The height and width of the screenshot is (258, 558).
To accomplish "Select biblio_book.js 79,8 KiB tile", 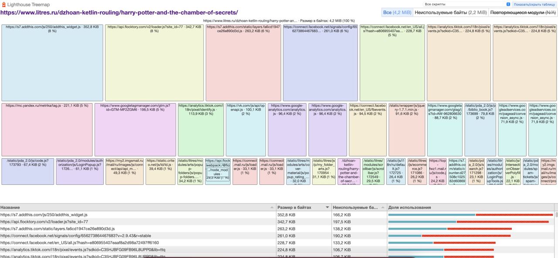I will (x=480, y=129).
